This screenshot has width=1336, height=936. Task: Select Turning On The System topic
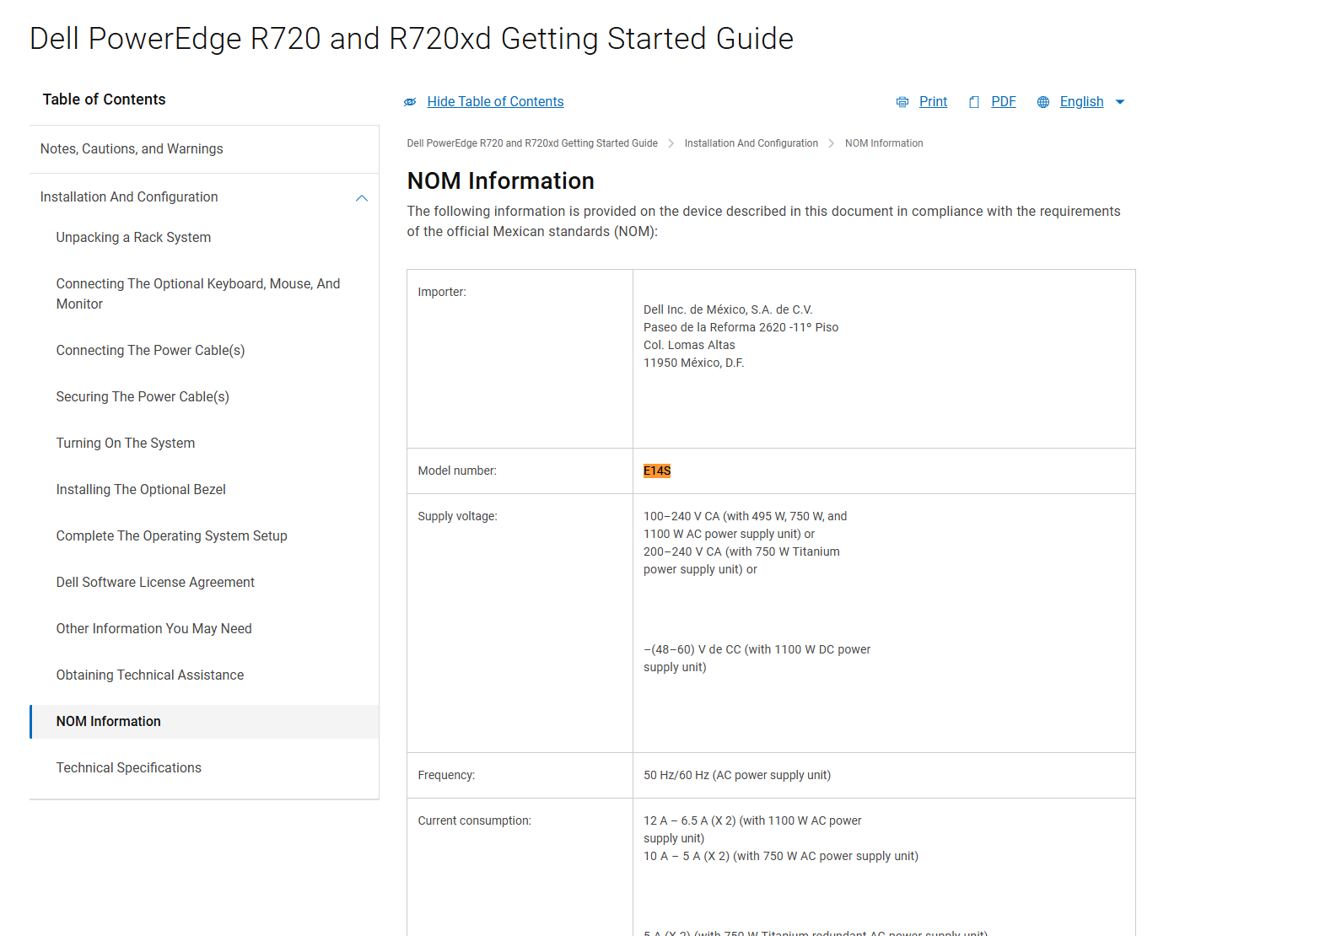(x=125, y=444)
